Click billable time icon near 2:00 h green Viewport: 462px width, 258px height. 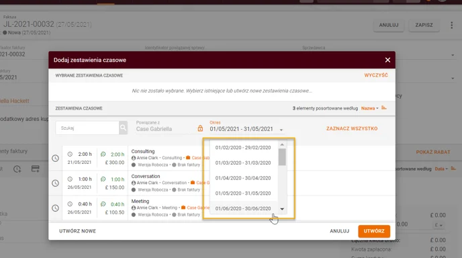coord(103,155)
